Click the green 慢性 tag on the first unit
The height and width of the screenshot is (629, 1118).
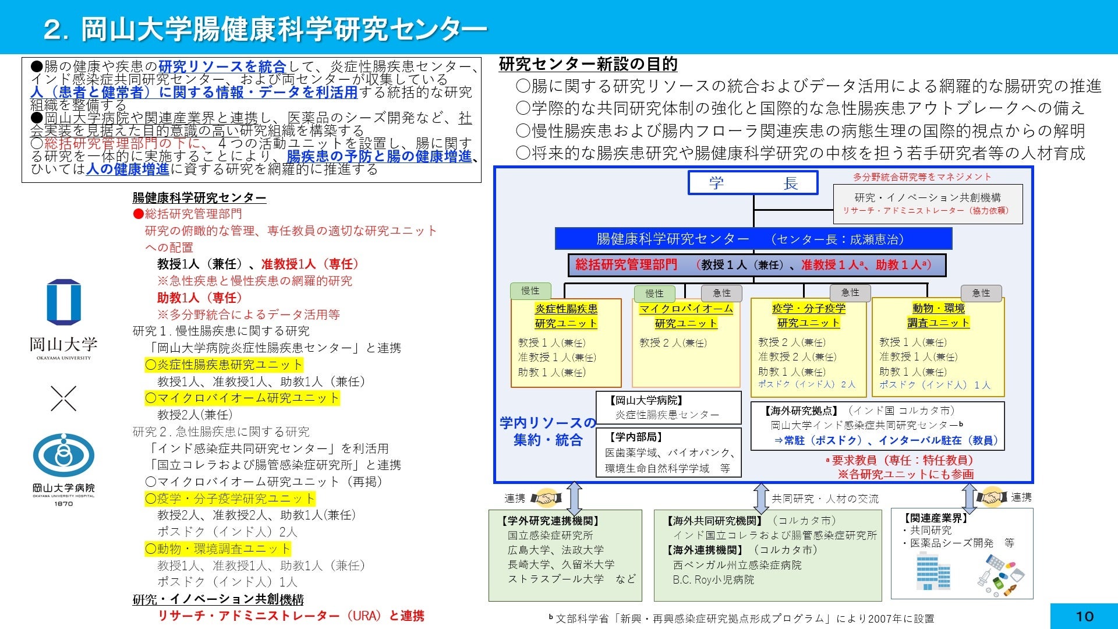coord(530,291)
